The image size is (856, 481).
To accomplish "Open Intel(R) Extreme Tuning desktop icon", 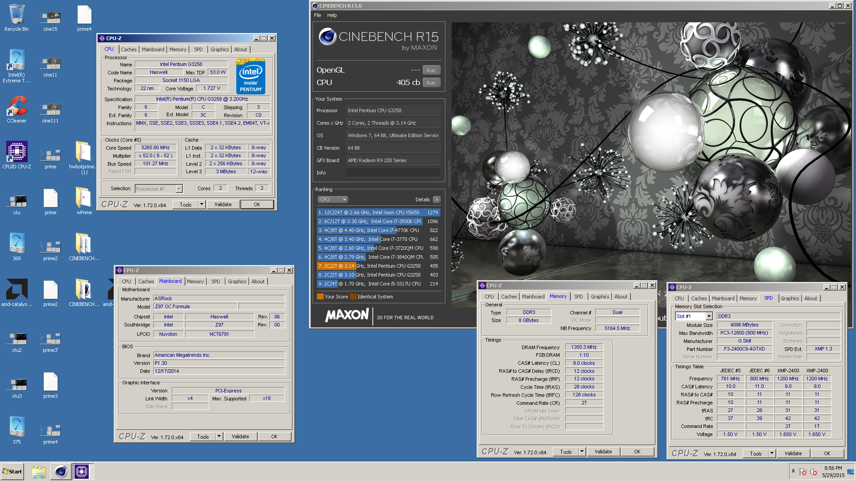I will (x=16, y=66).
